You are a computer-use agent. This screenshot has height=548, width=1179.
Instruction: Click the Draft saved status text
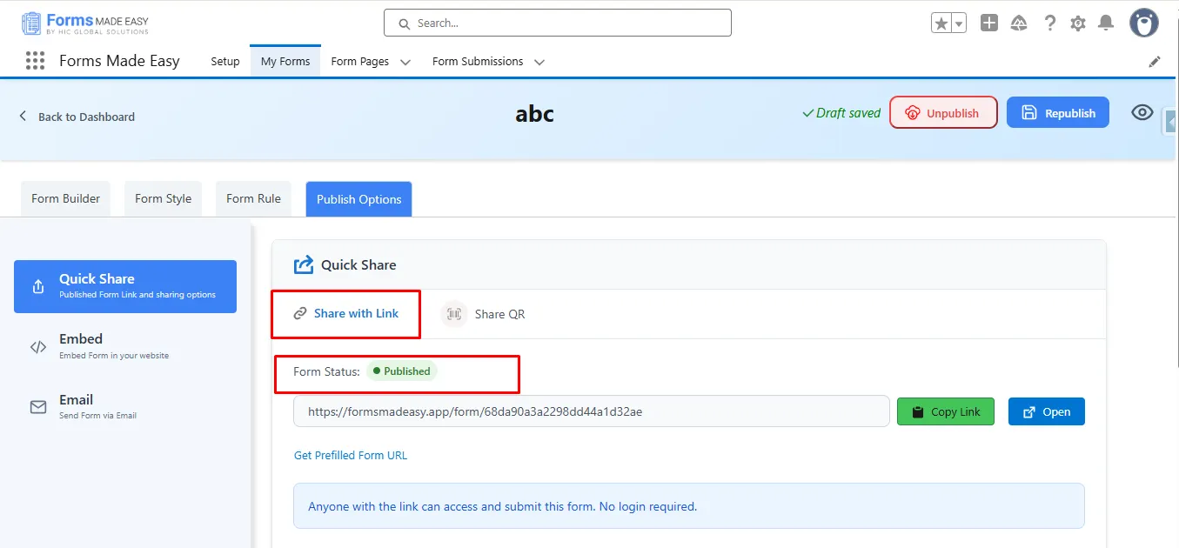point(841,113)
